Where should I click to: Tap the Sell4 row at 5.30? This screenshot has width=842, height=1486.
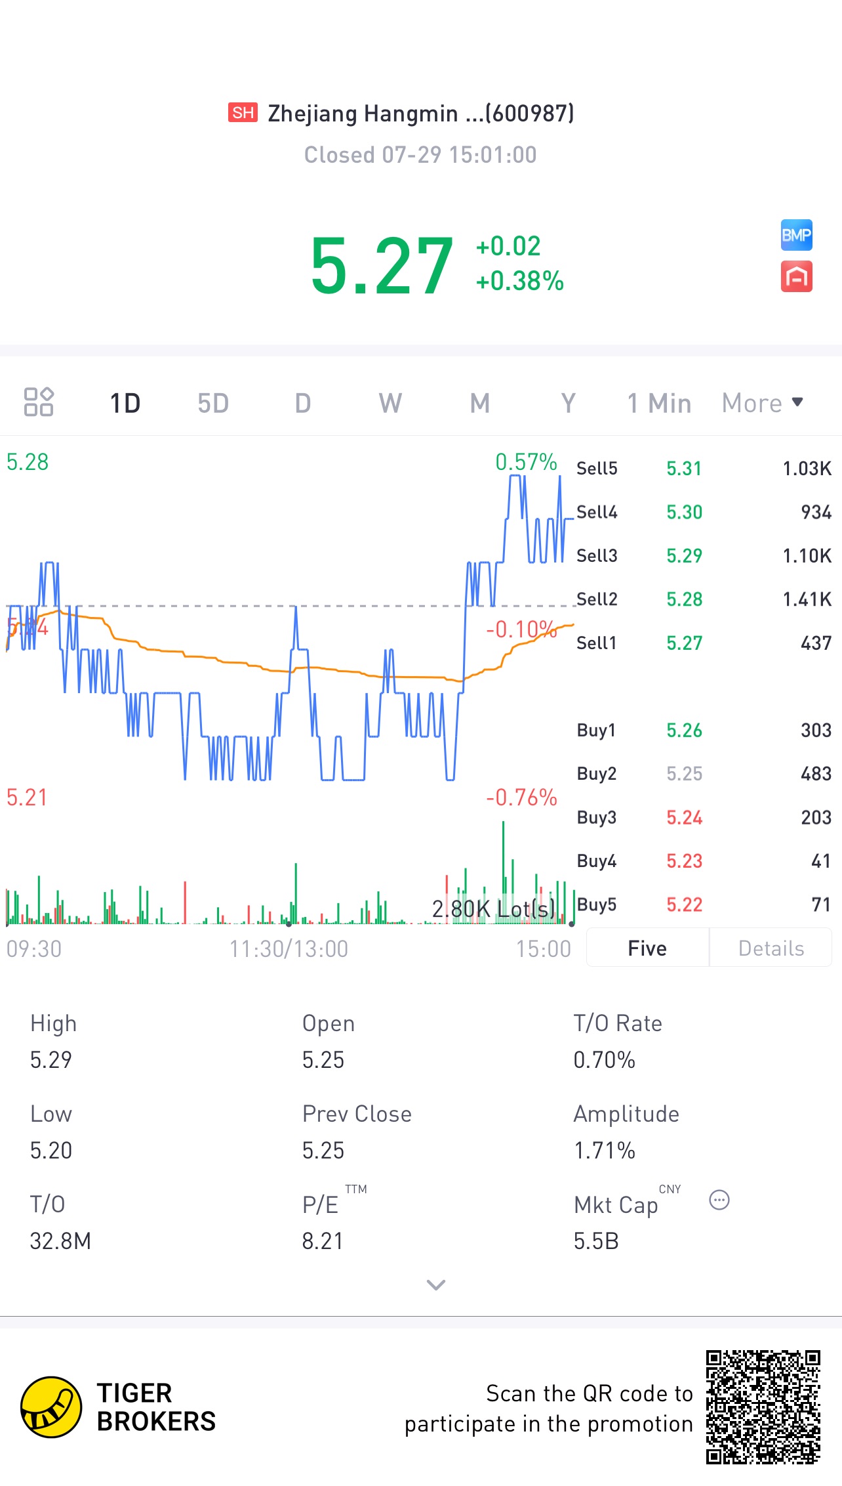click(x=704, y=512)
